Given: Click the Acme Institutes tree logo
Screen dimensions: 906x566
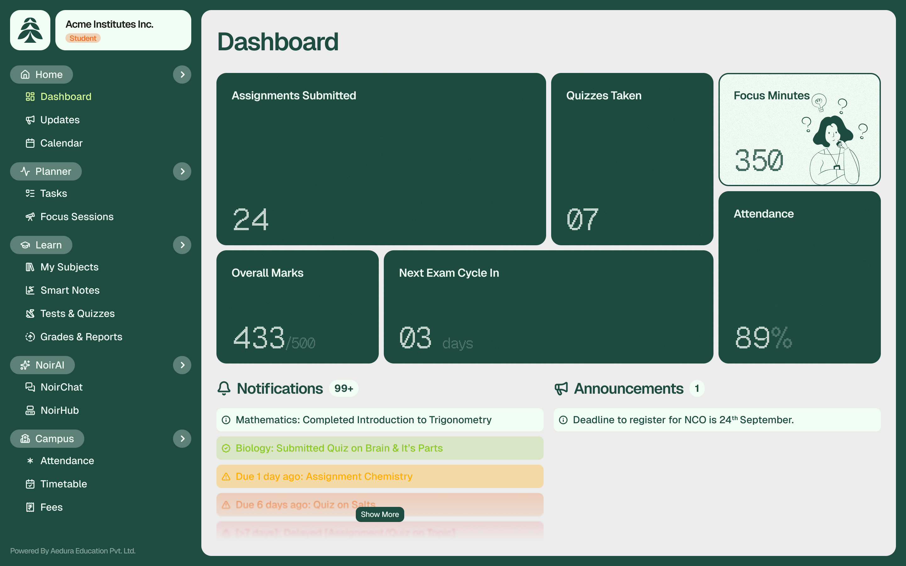Looking at the screenshot, I should pos(30,30).
